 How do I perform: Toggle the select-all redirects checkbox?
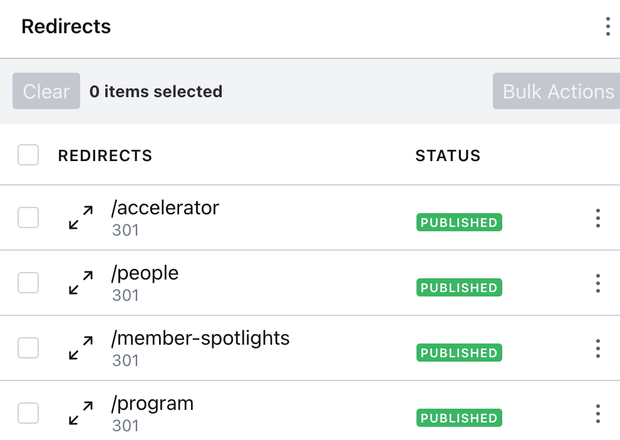28,155
